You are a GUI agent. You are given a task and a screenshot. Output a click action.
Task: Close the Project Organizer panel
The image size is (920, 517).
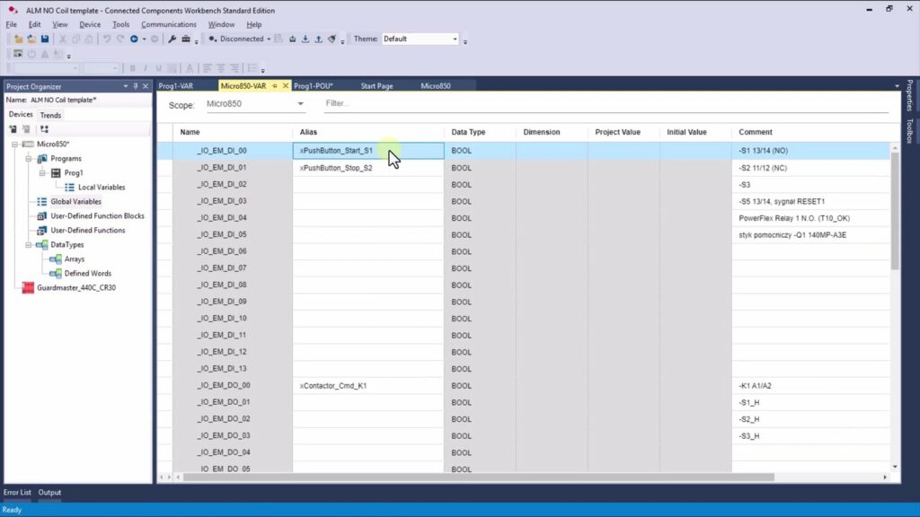146,86
